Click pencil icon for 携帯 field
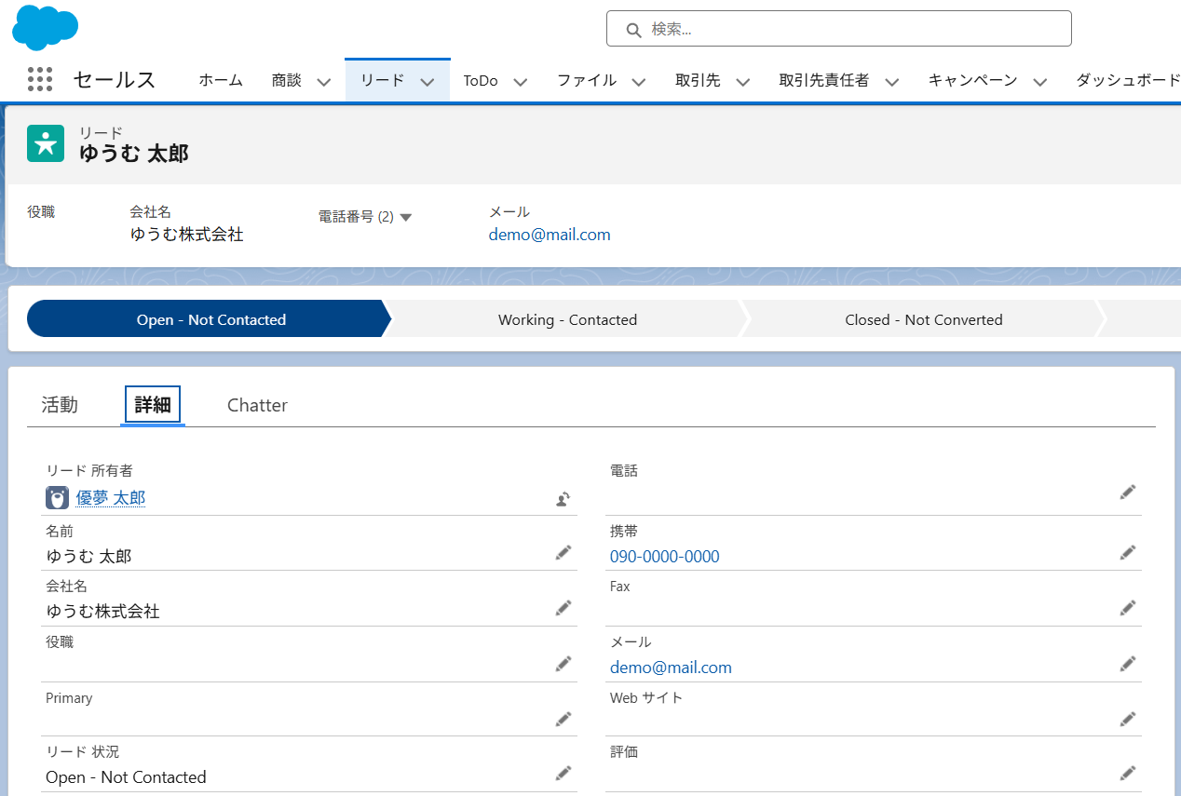The height and width of the screenshot is (796, 1181). pyautogui.click(x=1127, y=553)
